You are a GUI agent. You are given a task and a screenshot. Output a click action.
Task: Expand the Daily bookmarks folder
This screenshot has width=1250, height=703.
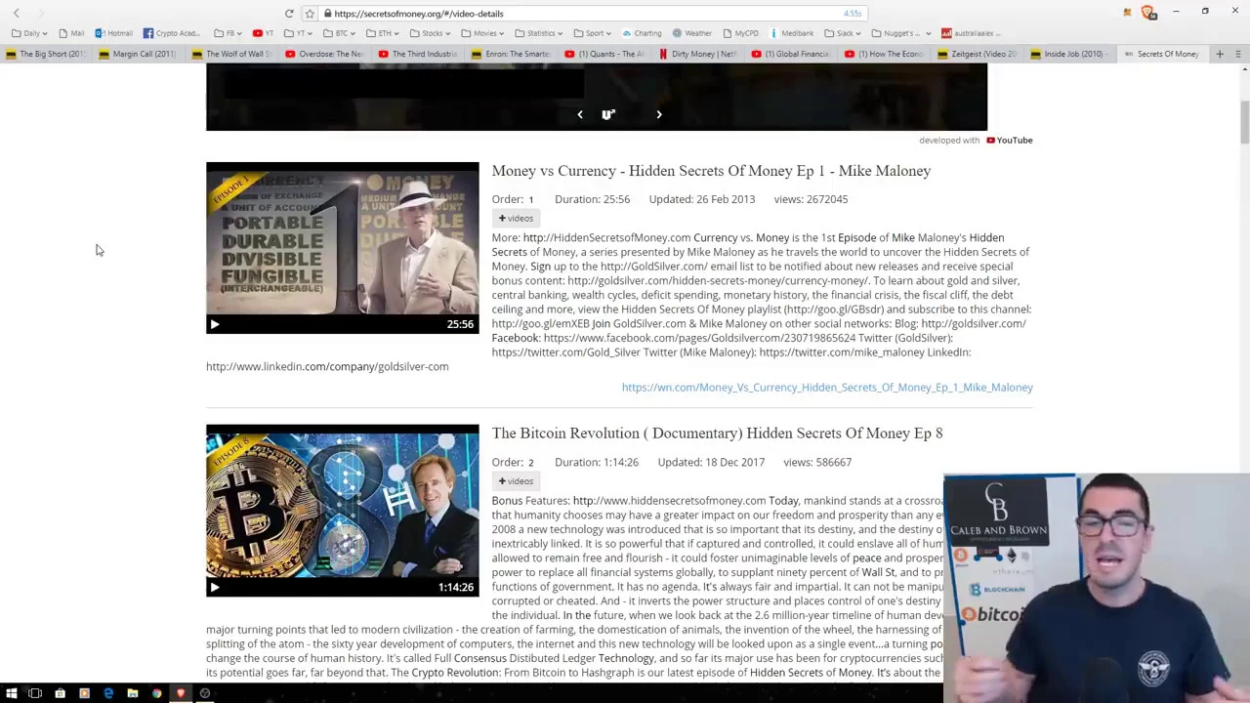[29, 33]
